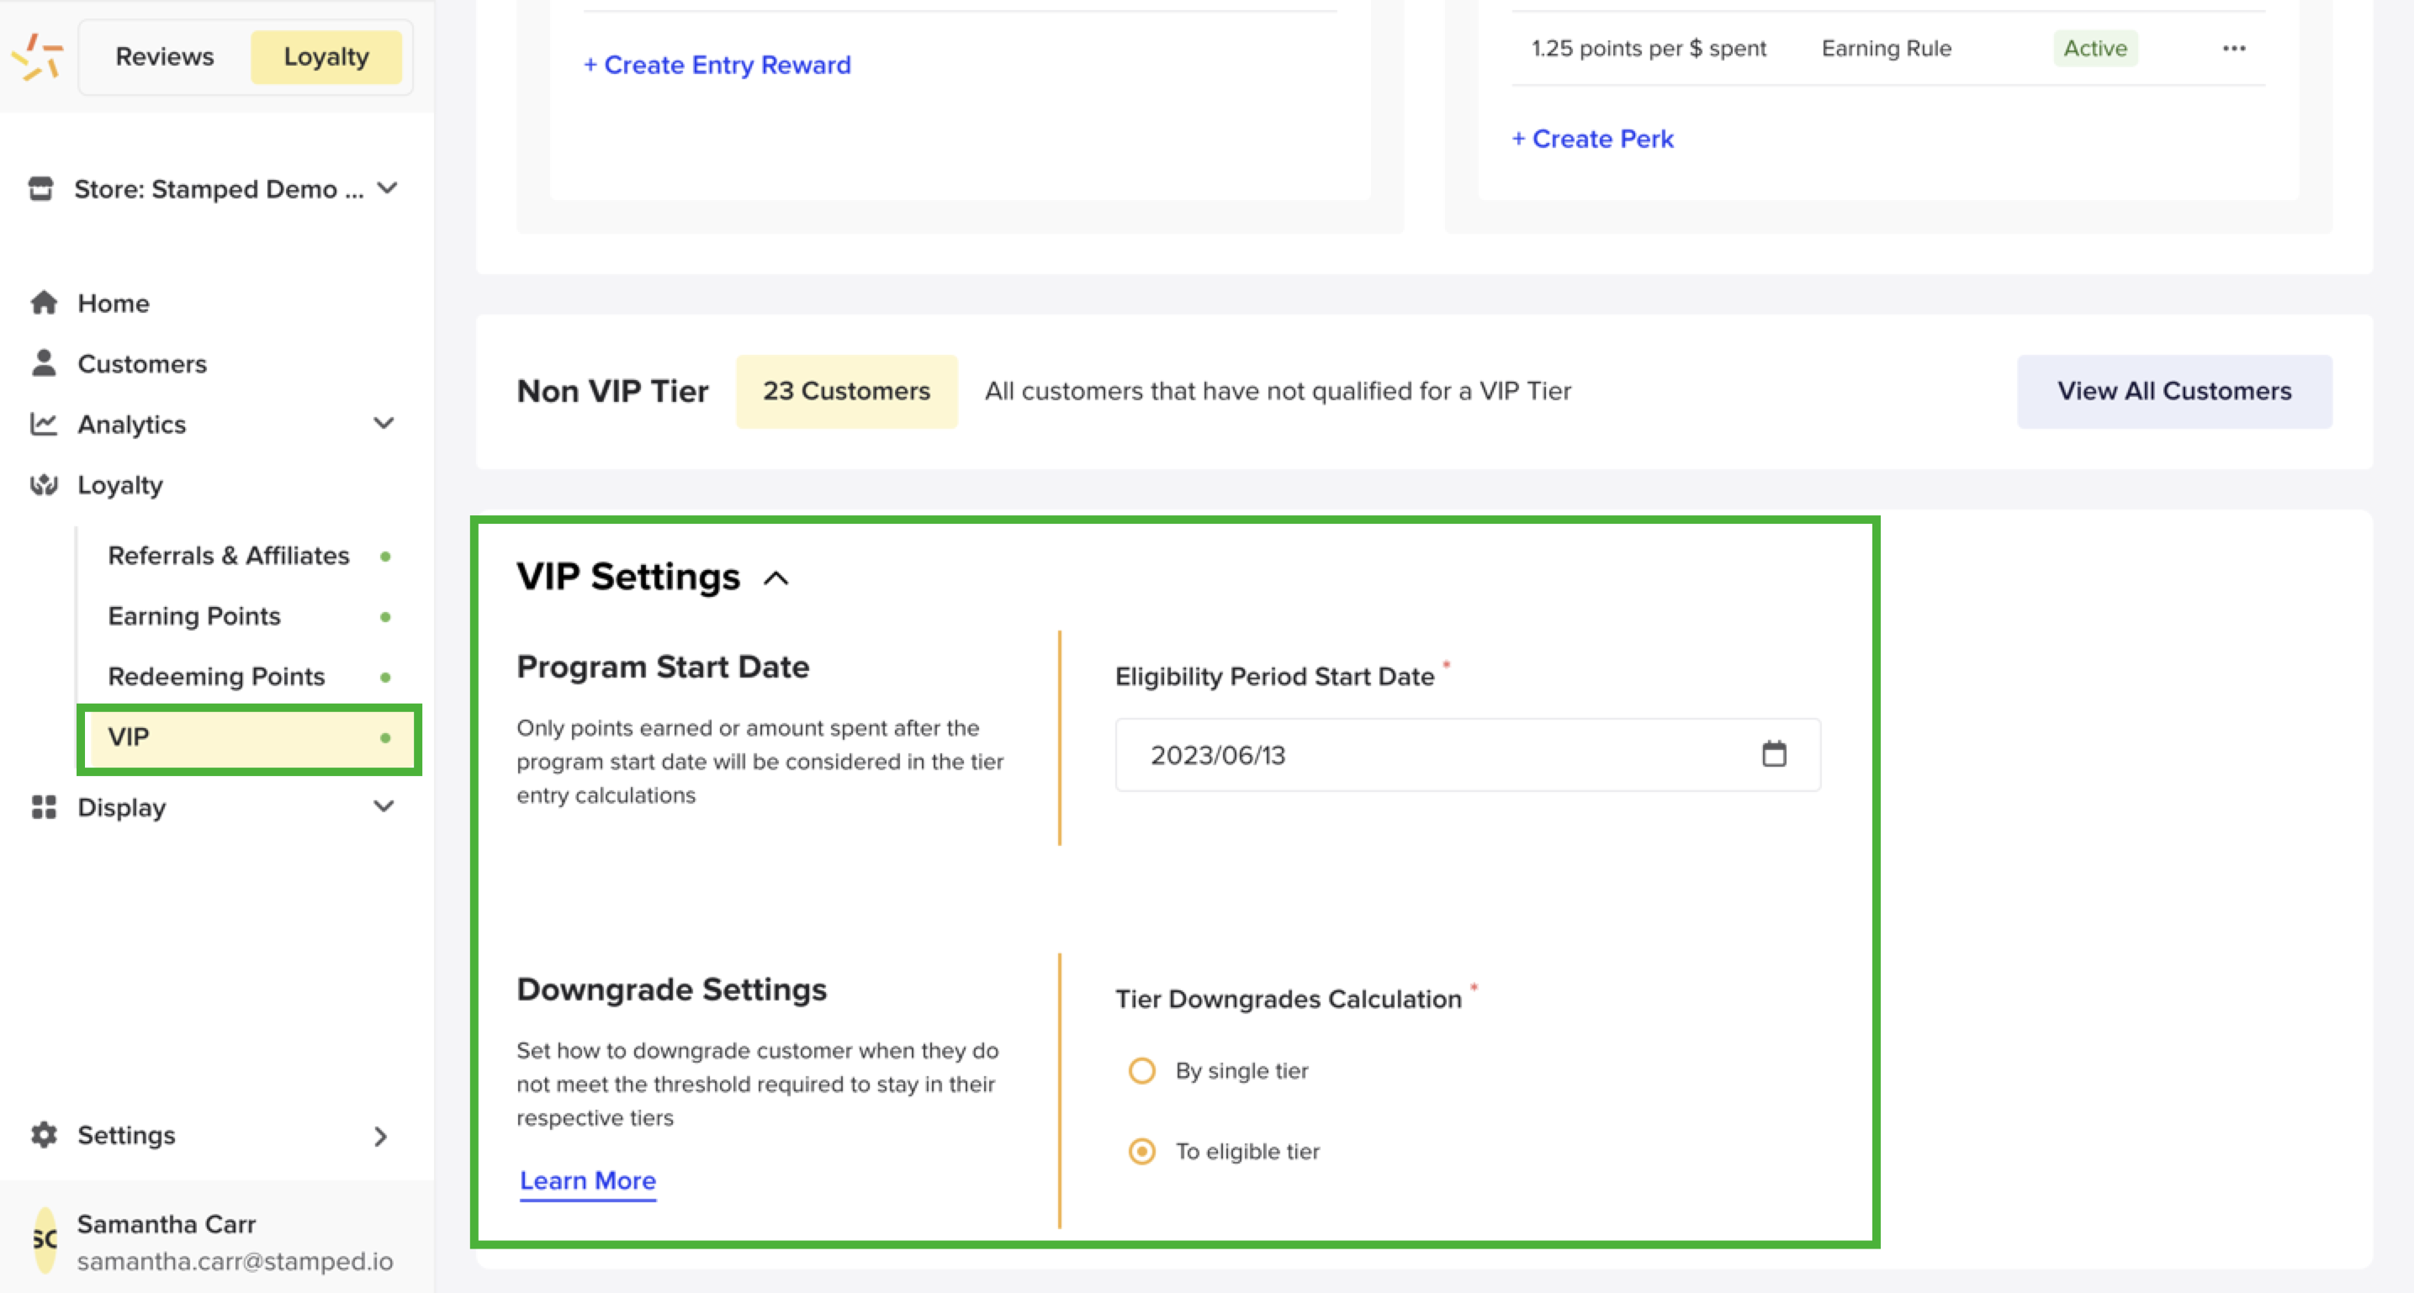The height and width of the screenshot is (1293, 2414).
Task: Click the green status dot beside Earning Points
Action: tap(385, 616)
